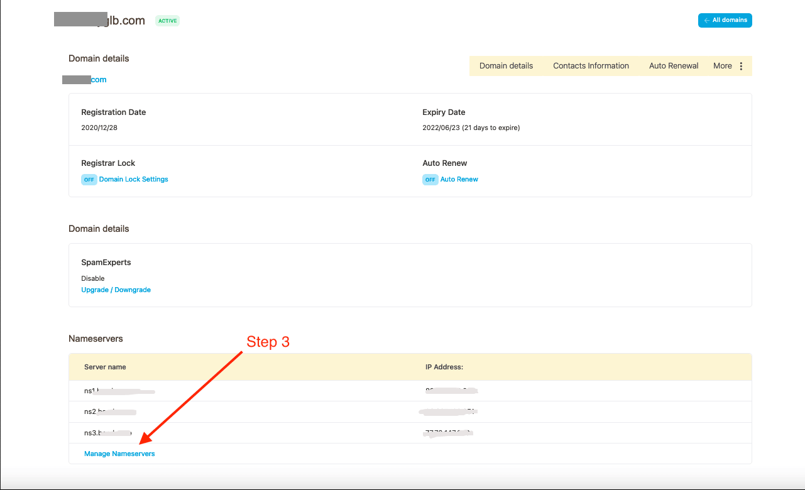Click the Auto Renew link text
The width and height of the screenshot is (805, 490).
tap(459, 180)
